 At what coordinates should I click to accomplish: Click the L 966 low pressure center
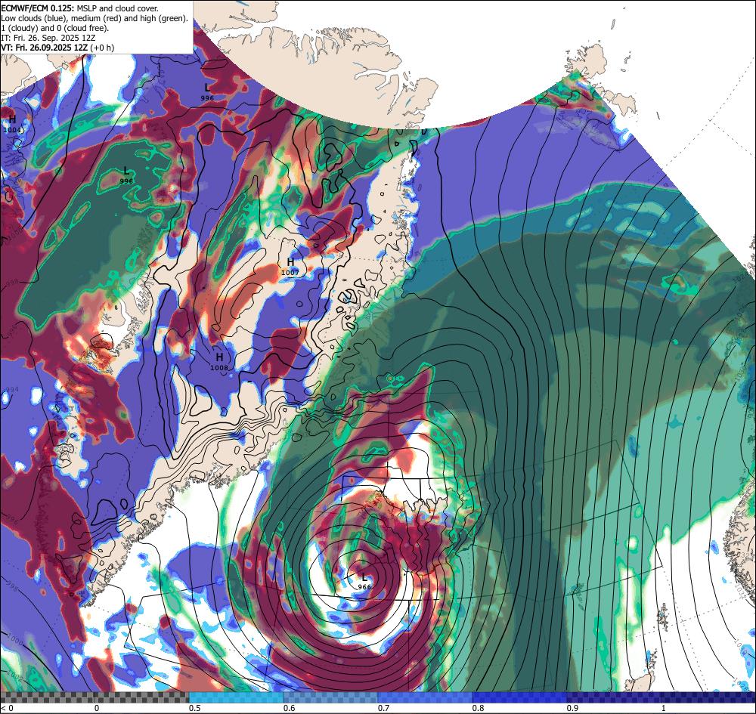pyautogui.click(x=364, y=582)
